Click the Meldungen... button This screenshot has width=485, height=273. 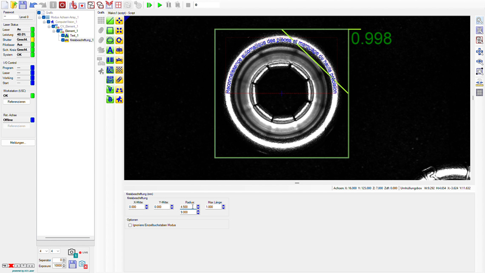(18, 143)
